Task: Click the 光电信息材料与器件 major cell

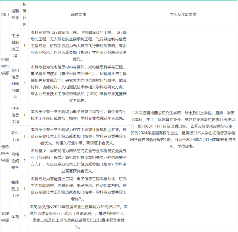Action: pyautogui.click(x=15, y=84)
